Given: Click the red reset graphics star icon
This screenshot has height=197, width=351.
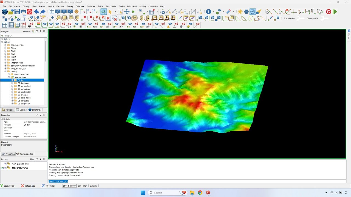Looking at the screenshot, I should [x=30, y=12].
